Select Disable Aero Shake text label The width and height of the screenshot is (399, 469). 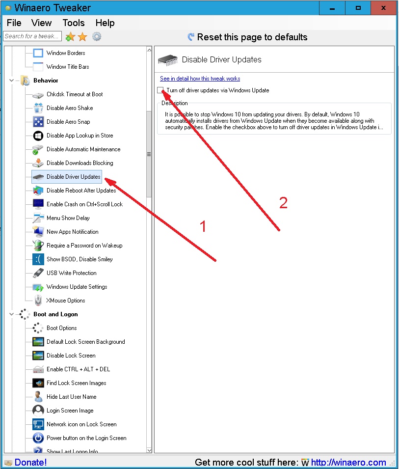70,108
